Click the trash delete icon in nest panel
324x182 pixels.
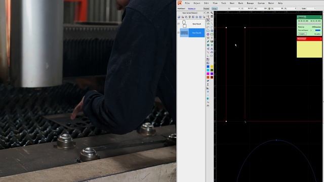189,17
